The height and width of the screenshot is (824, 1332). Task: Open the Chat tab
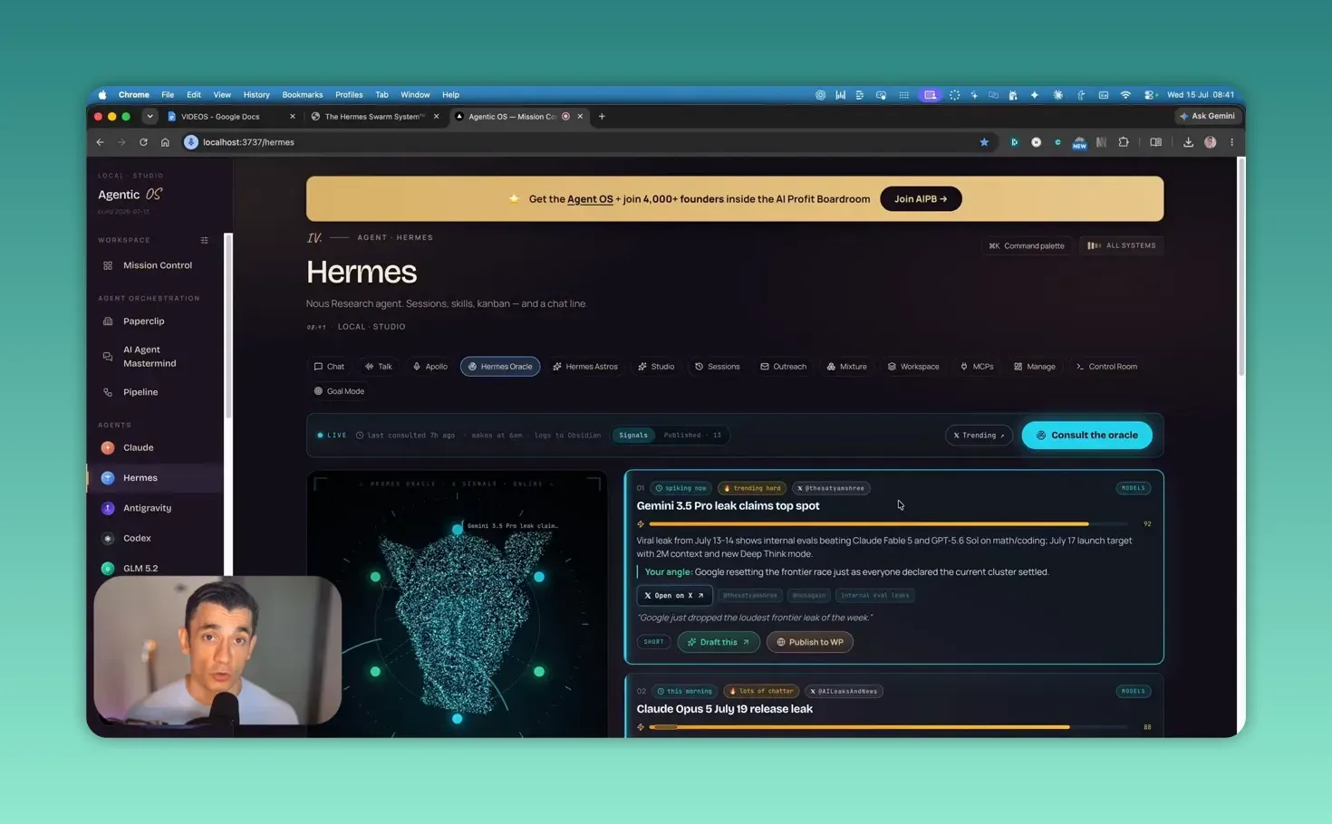[x=329, y=367]
